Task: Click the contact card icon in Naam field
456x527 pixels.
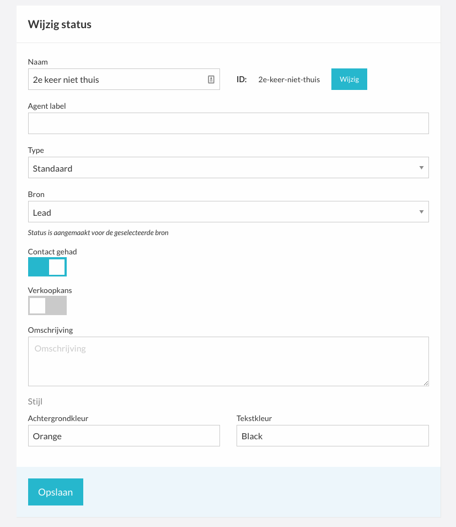Action: click(211, 79)
